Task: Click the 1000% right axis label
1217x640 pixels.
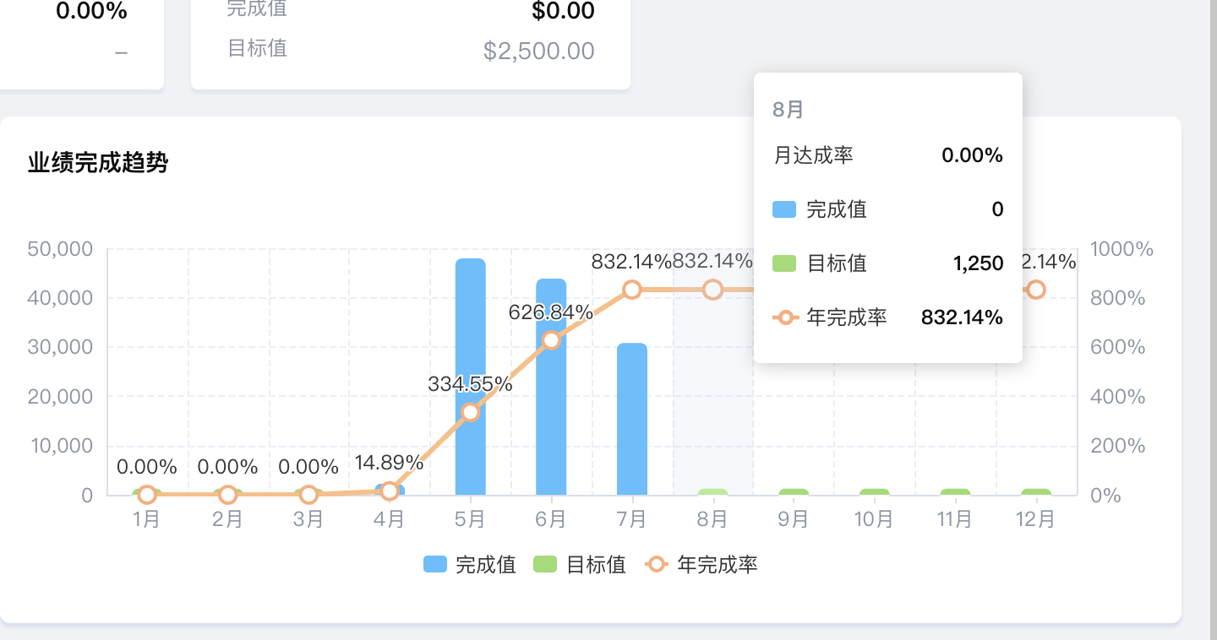Action: click(x=1121, y=249)
